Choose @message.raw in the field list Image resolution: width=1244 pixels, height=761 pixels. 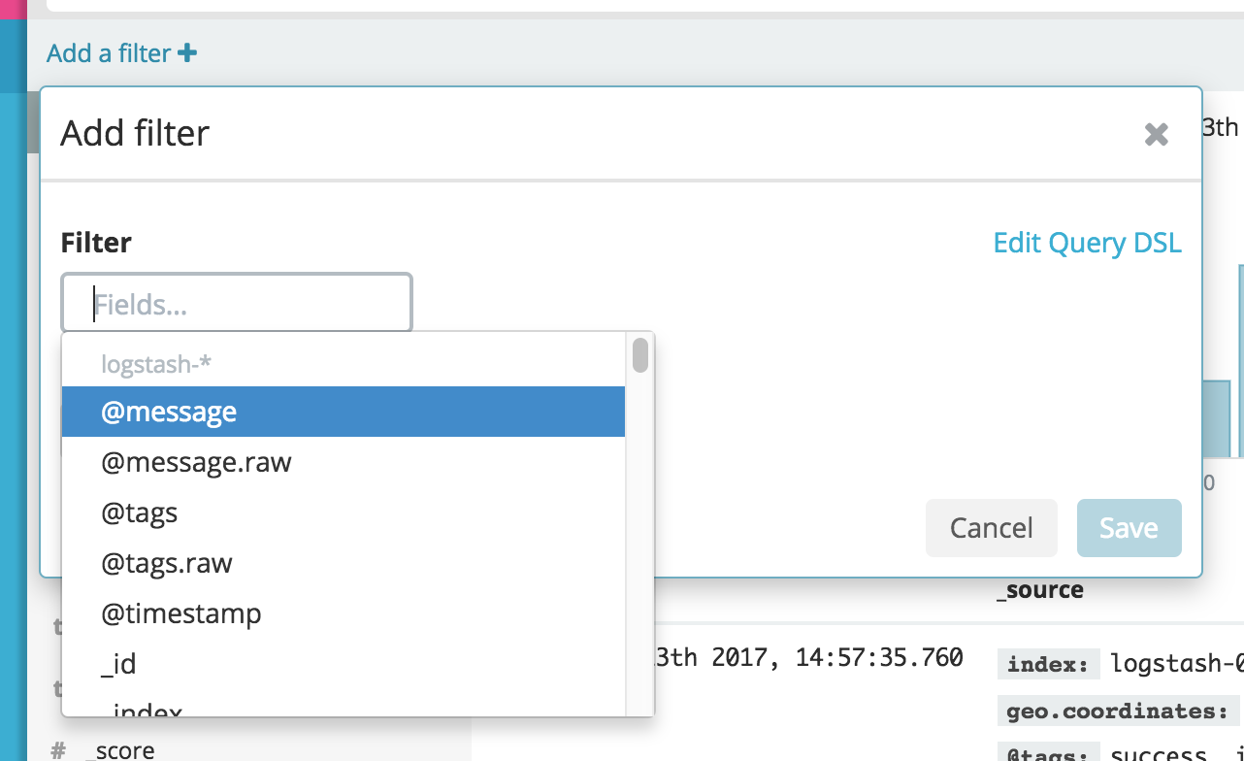(196, 462)
